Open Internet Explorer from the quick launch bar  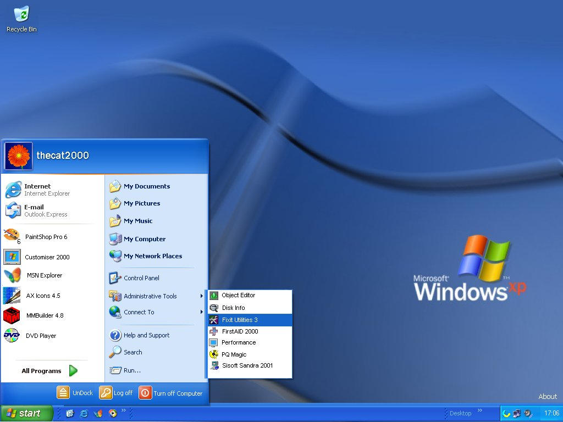coord(84,413)
